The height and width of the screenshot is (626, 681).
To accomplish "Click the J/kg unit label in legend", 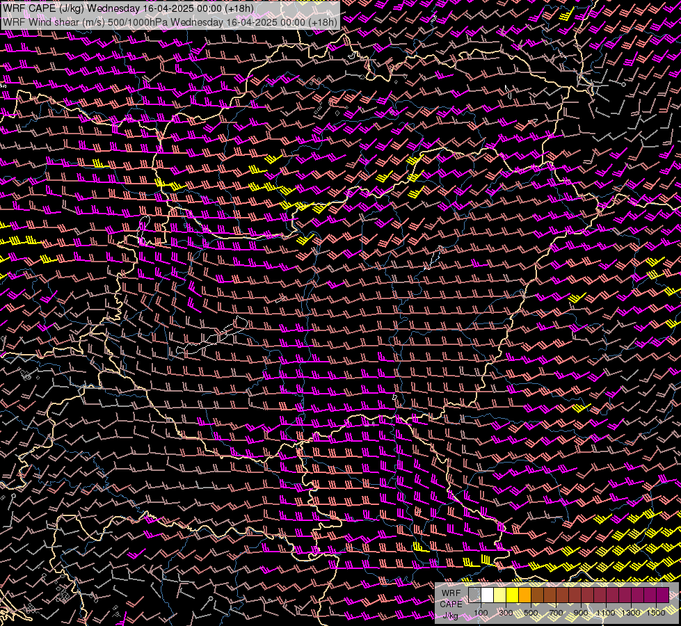I will point(451,616).
